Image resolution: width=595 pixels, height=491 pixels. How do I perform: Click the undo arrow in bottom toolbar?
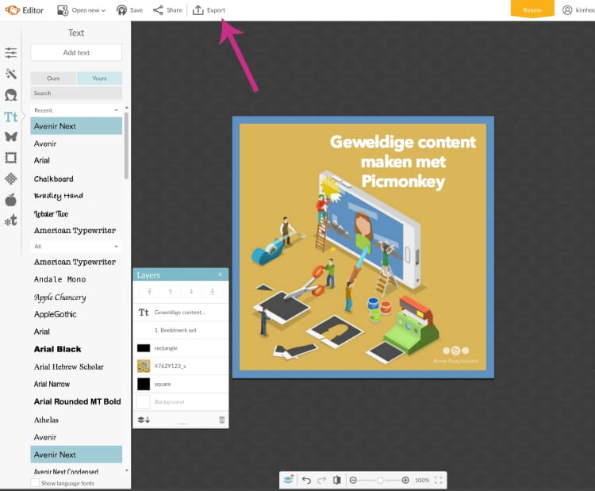tap(307, 480)
